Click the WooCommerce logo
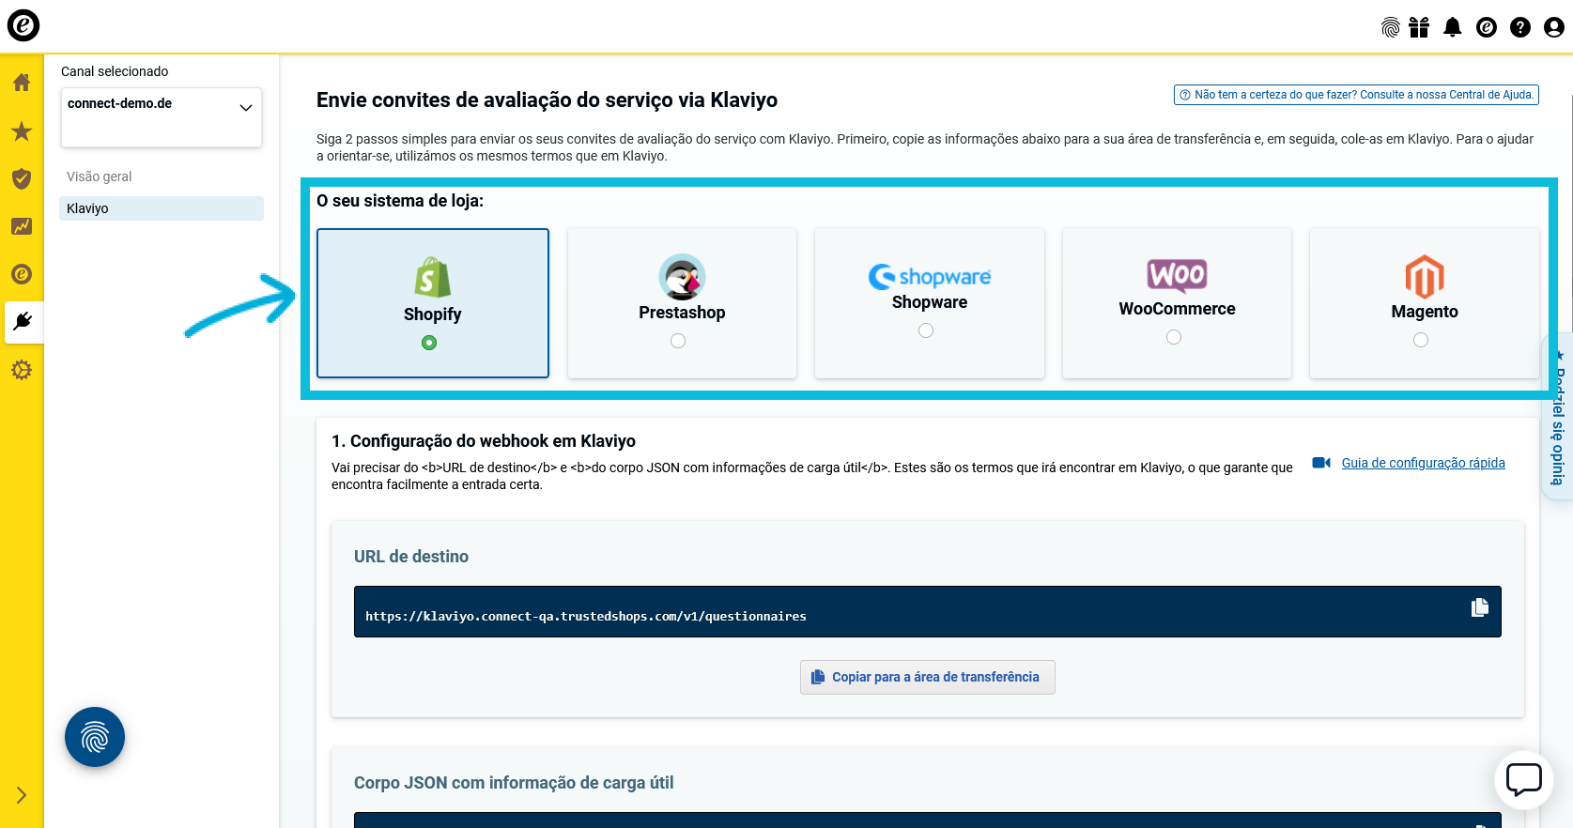Screen dimensions: 1573x828 [1177, 275]
